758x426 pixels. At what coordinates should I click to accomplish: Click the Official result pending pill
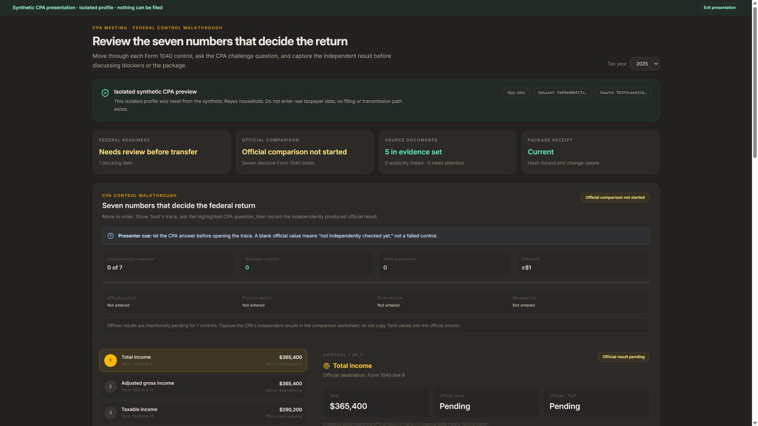point(623,357)
